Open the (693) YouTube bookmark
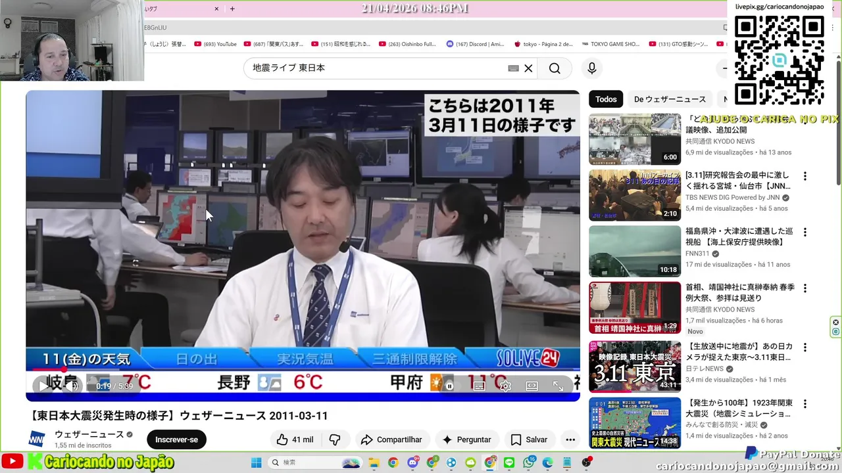Image resolution: width=842 pixels, height=473 pixels. pyautogui.click(x=215, y=44)
